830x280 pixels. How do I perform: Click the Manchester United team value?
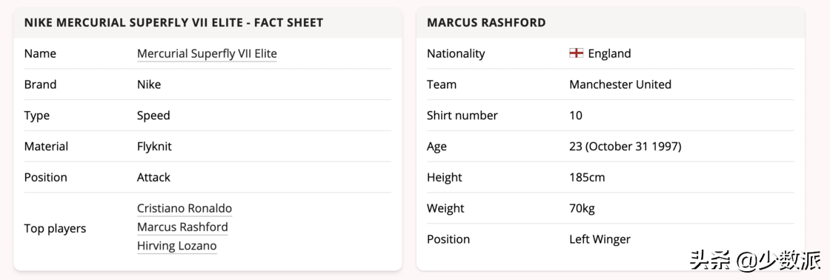(x=620, y=84)
